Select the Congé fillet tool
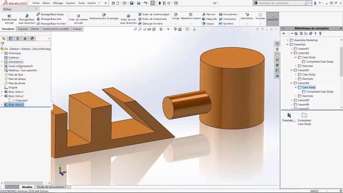 [176, 17]
